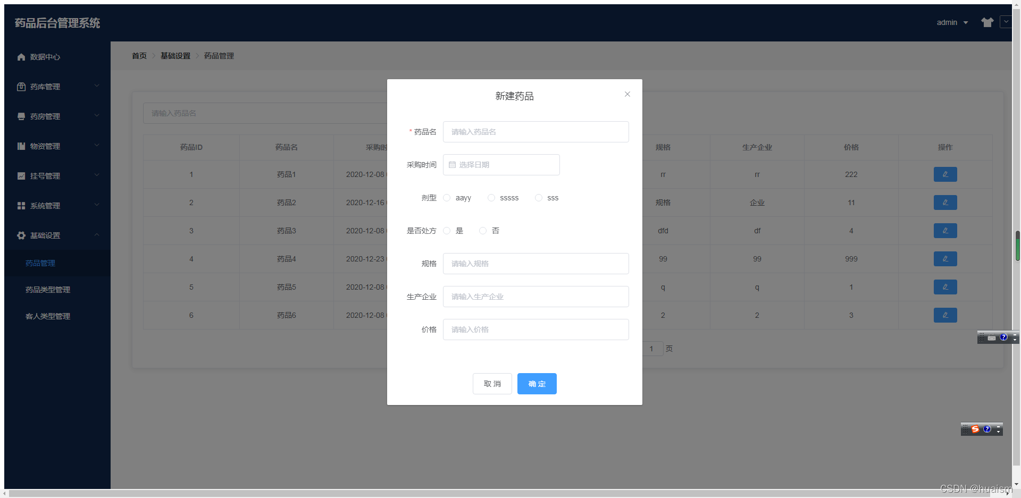1021x498 pixels.
Task: Click the 确定 button
Action: pyautogui.click(x=537, y=384)
